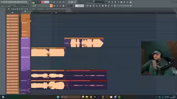Open the mixer icon in toolbar
Image resolution: width=177 pixels, height=99 pixels.
point(97,6)
